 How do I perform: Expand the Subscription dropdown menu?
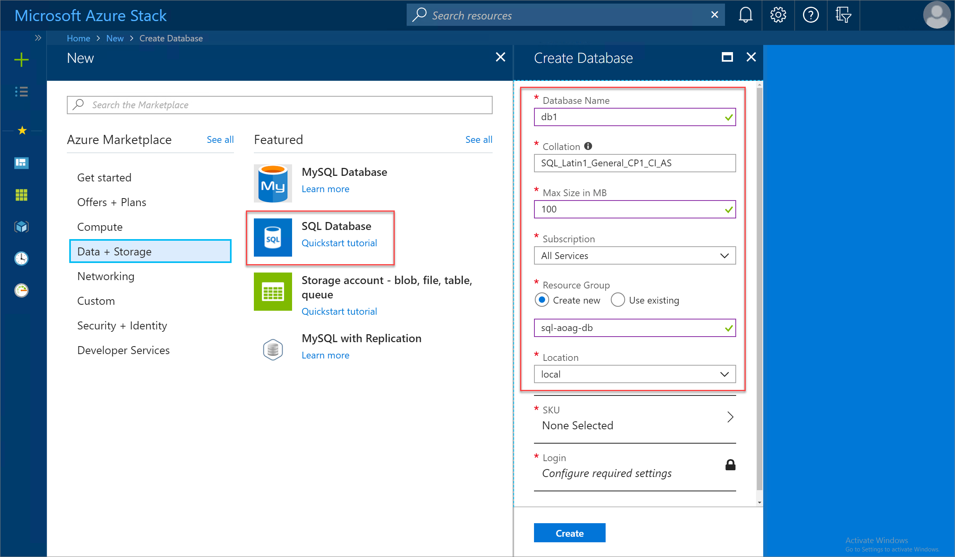coord(725,255)
